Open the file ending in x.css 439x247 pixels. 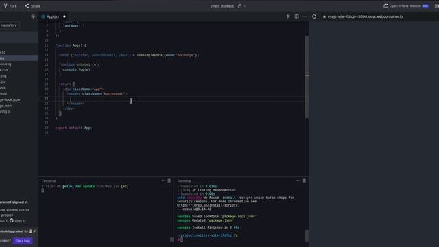pos(4,70)
